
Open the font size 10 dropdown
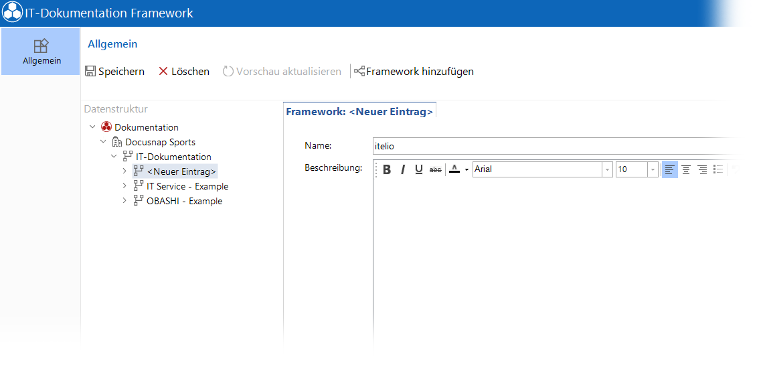coord(653,169)
